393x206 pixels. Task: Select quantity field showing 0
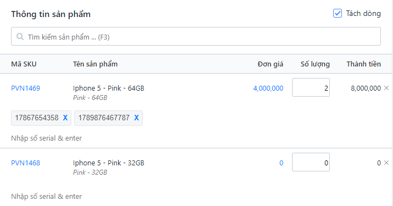pyautogui.click(x=311, y=162)
